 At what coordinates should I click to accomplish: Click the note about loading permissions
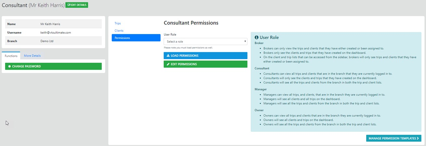click(x=188, y=48)
